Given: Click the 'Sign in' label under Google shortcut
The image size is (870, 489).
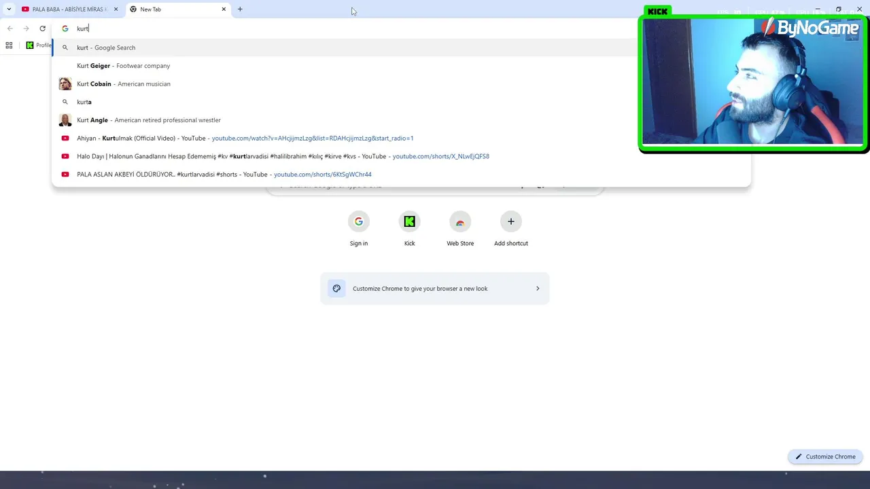Looking at the screenshot, I should [x=359, y=243].
